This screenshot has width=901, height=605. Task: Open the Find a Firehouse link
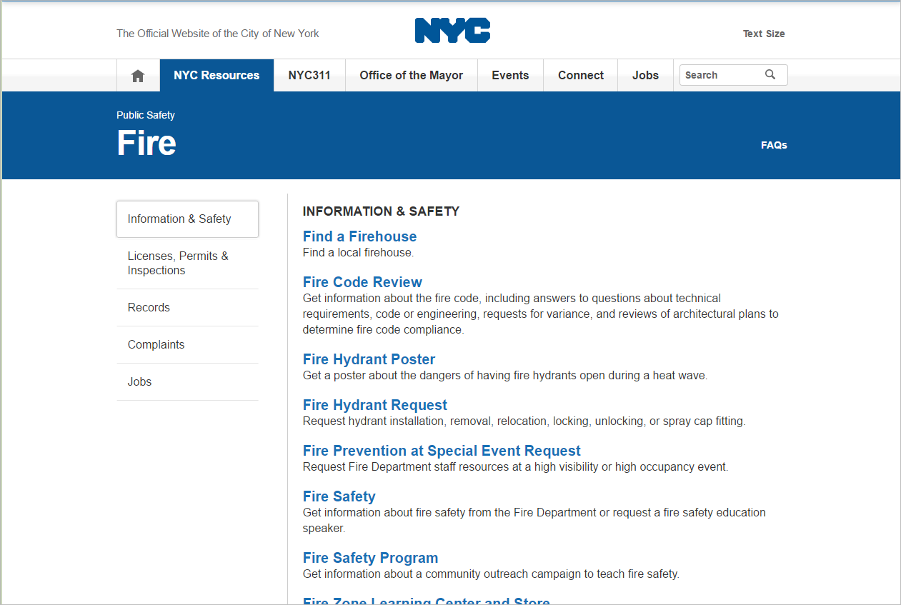tap(359, 236)
